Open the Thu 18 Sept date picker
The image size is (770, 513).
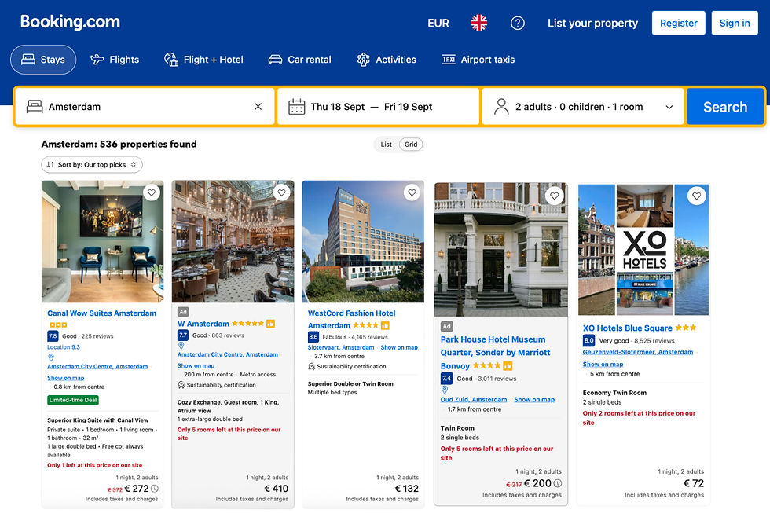click(x=338, y=107)
